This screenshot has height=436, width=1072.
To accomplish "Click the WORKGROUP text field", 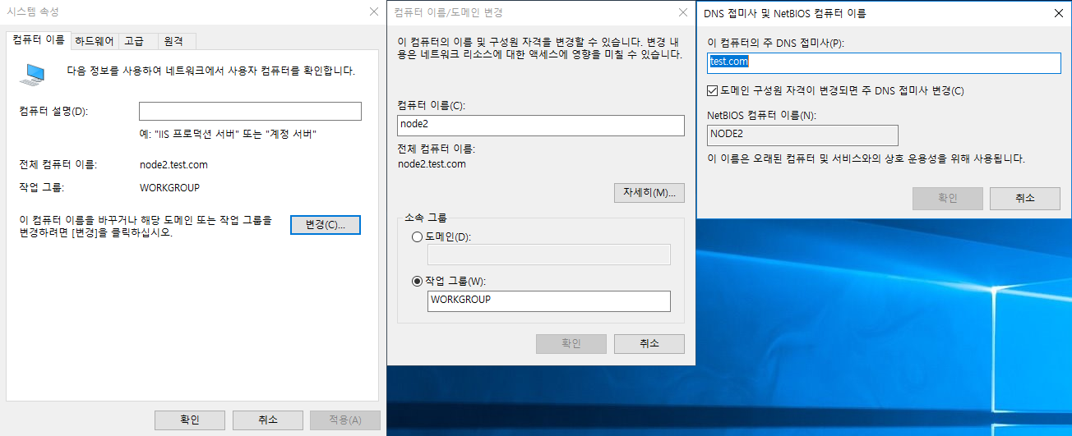I will (x=549, y=301).
